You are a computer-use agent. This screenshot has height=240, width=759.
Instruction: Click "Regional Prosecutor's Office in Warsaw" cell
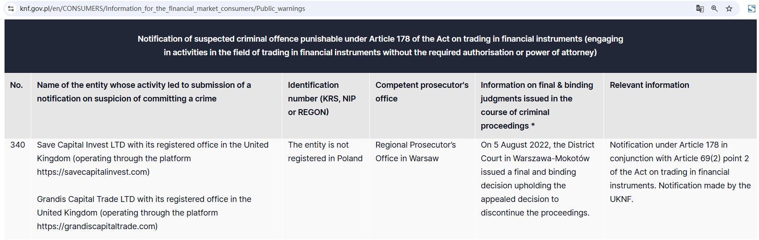[416, 152]
